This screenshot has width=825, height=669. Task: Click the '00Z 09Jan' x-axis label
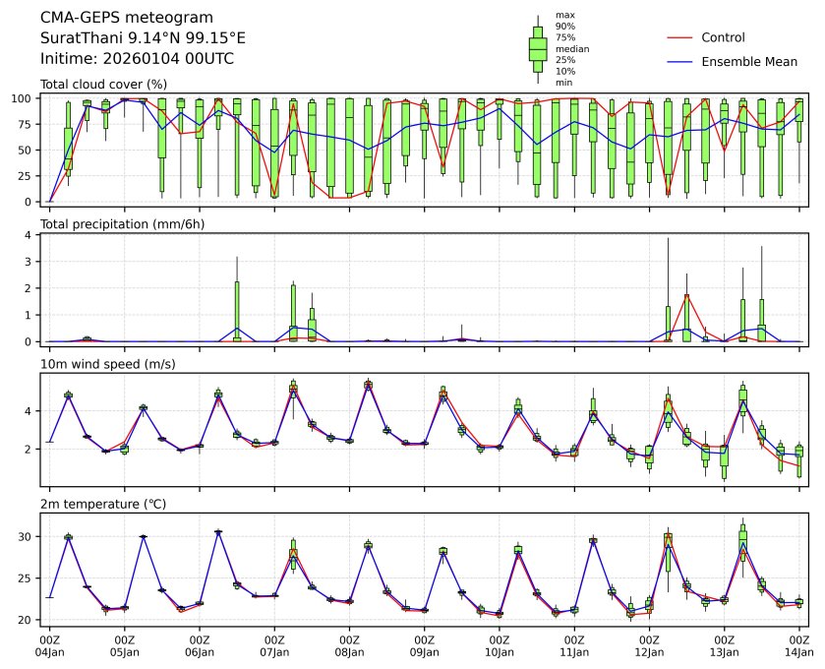[x=424, y=645]
